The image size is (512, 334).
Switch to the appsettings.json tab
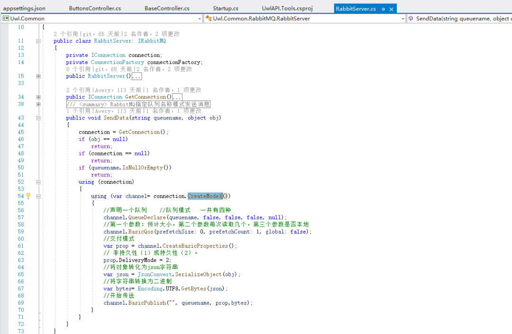24,9
